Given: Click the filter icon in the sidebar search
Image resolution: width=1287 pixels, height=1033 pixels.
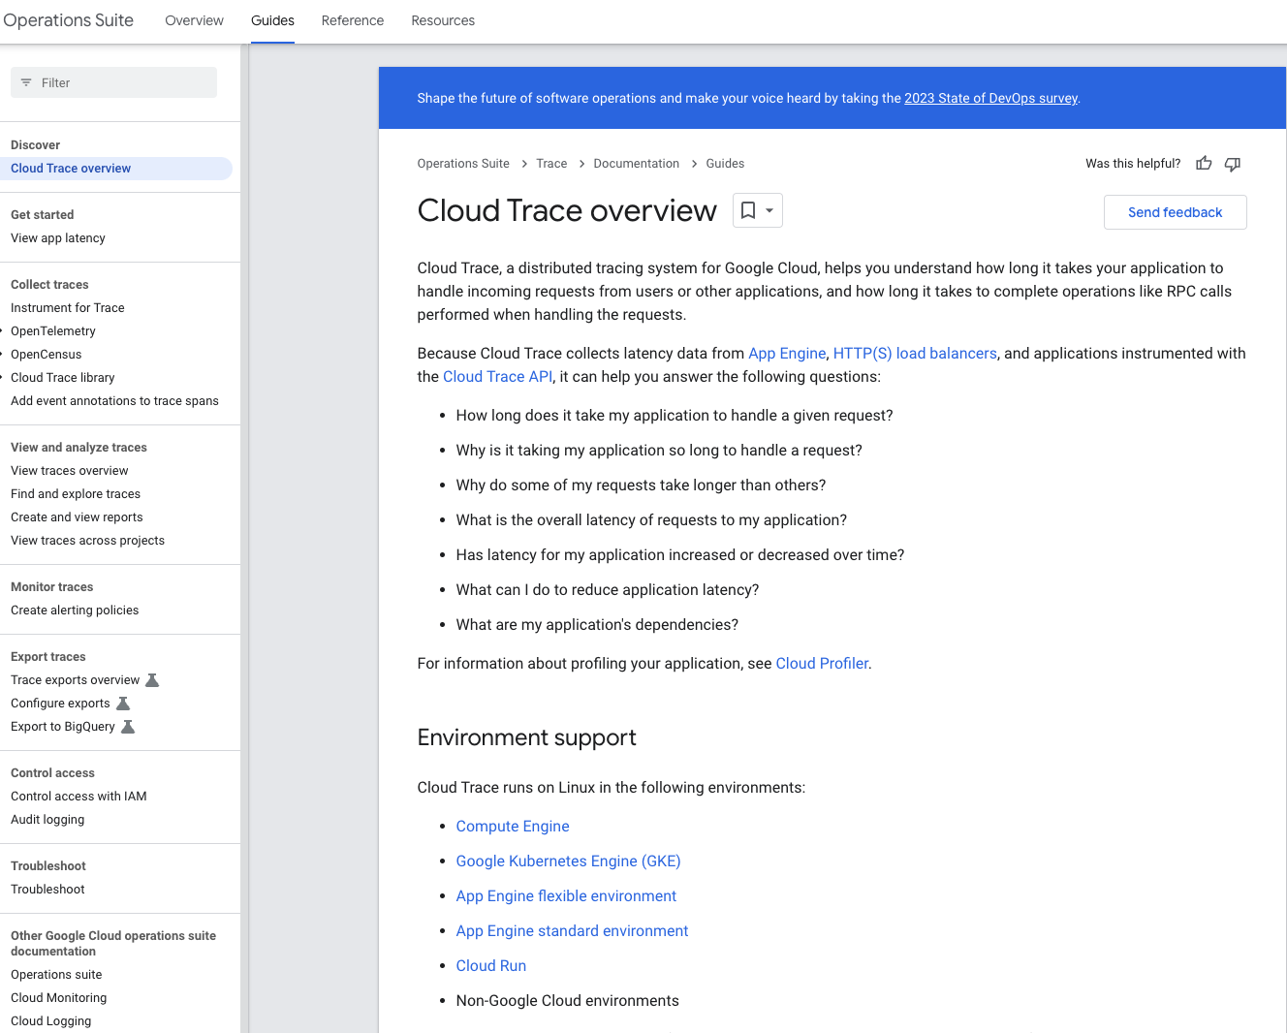Looking at the screenshot, I should 26,82.
